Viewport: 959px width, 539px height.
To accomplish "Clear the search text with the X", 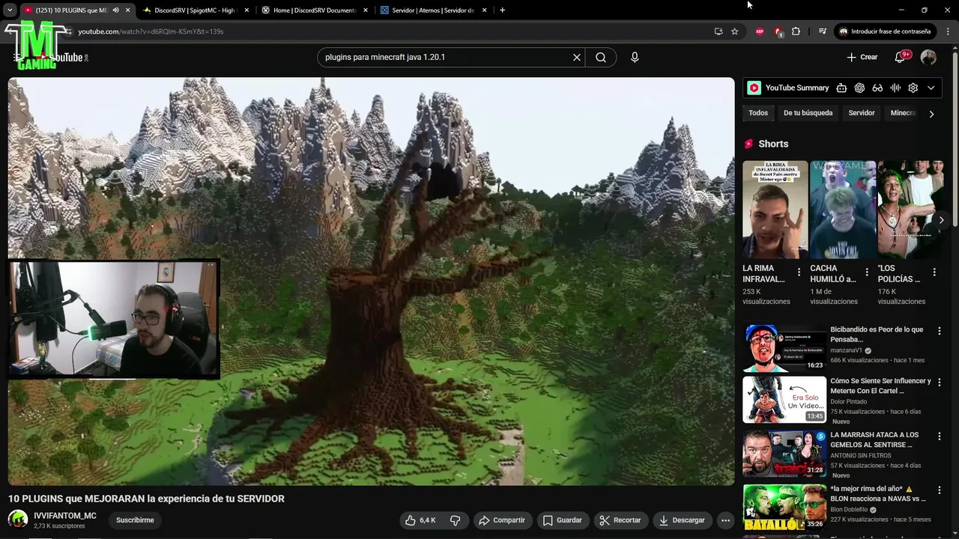I will 577,57.
